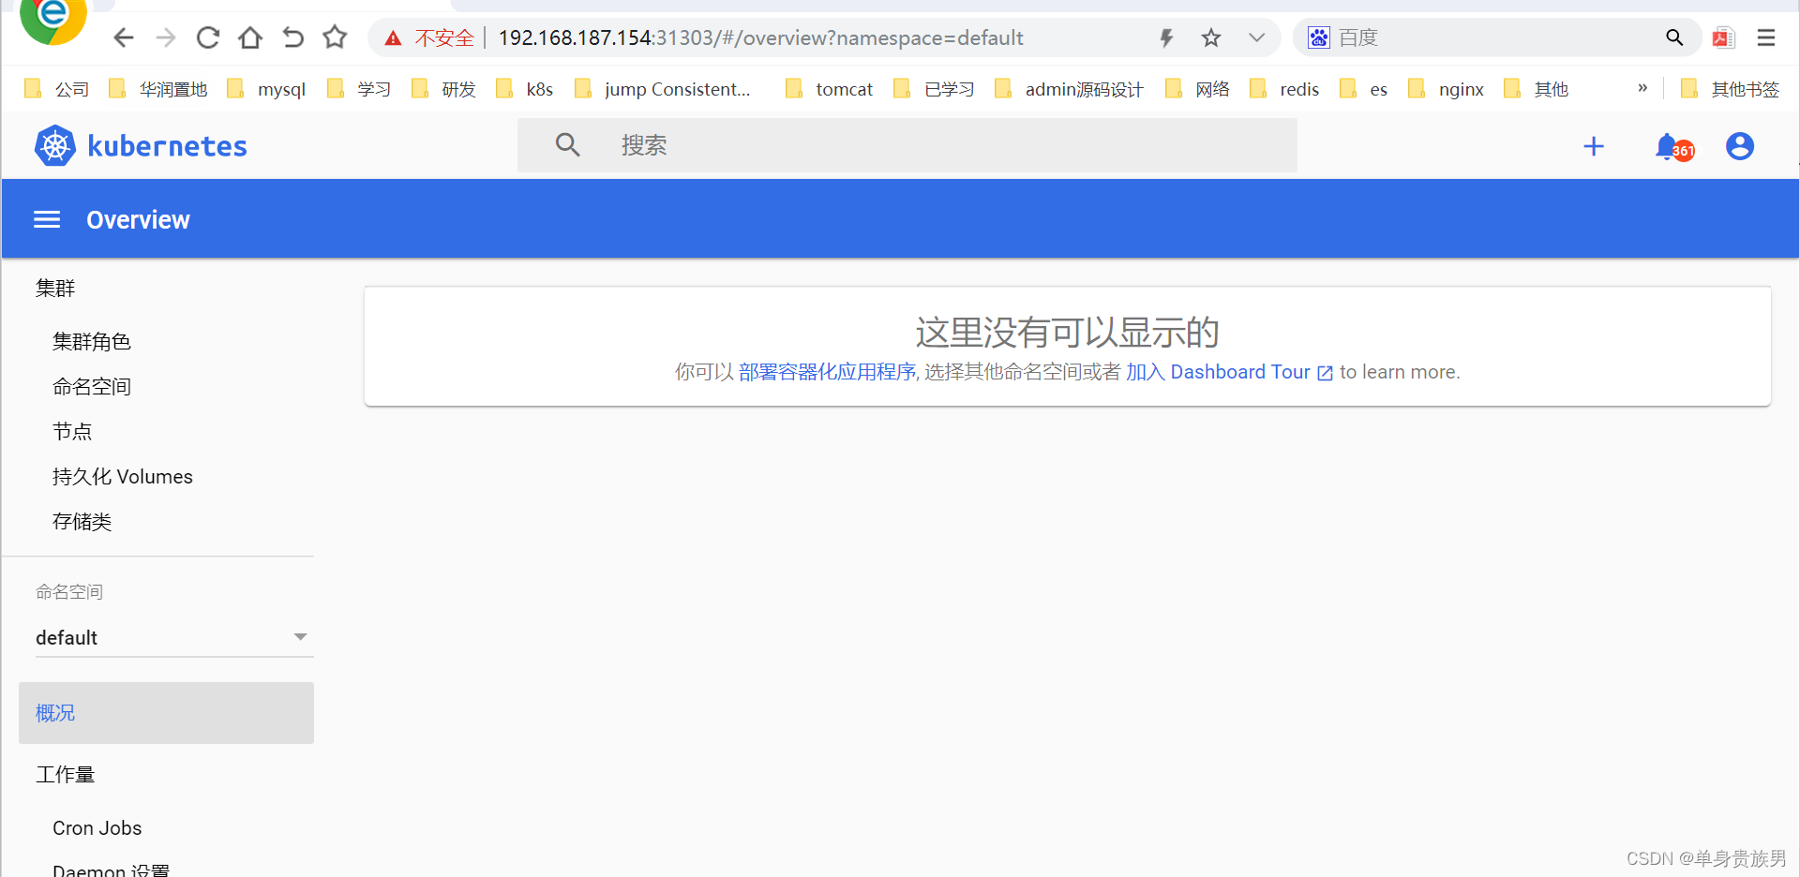Screen dimensions: 1800x877
Task: Open the tomcat bookmark folder
Action: (x=829, y=89)
